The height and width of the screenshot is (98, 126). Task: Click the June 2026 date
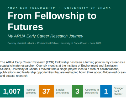[96, 43]
